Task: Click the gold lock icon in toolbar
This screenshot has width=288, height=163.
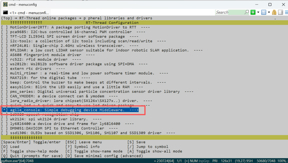Action: 274,12
